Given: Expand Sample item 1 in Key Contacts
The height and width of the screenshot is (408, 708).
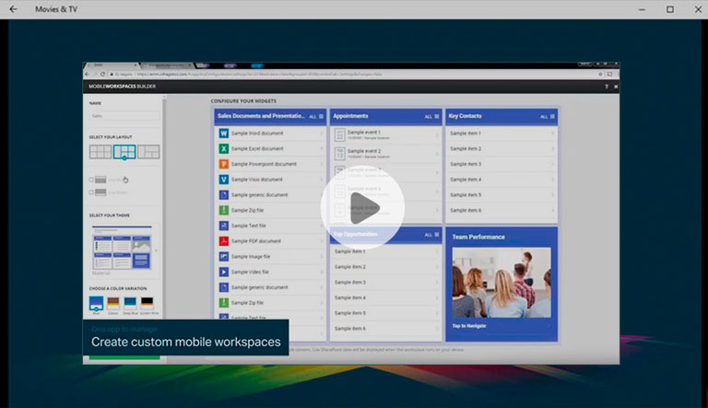Looking at the screenshot, I should point(553,134).
